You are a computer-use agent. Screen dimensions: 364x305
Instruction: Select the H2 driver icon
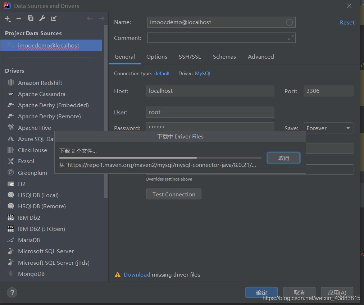[11, 184]
